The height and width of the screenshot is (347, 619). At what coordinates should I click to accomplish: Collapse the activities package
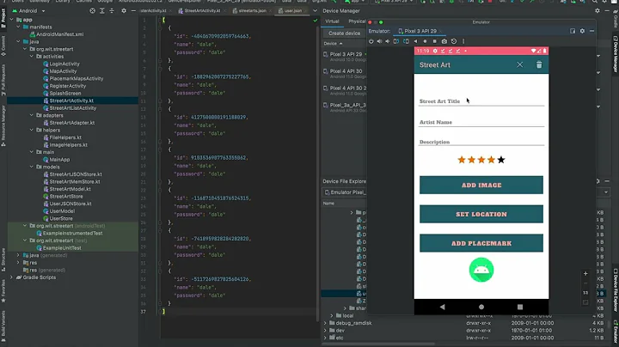[32, 57]
